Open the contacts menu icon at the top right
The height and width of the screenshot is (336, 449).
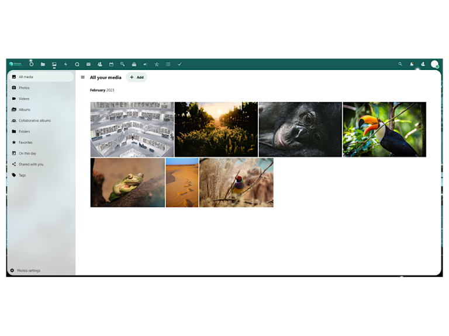pyautogui.click(x=423, y=64)
